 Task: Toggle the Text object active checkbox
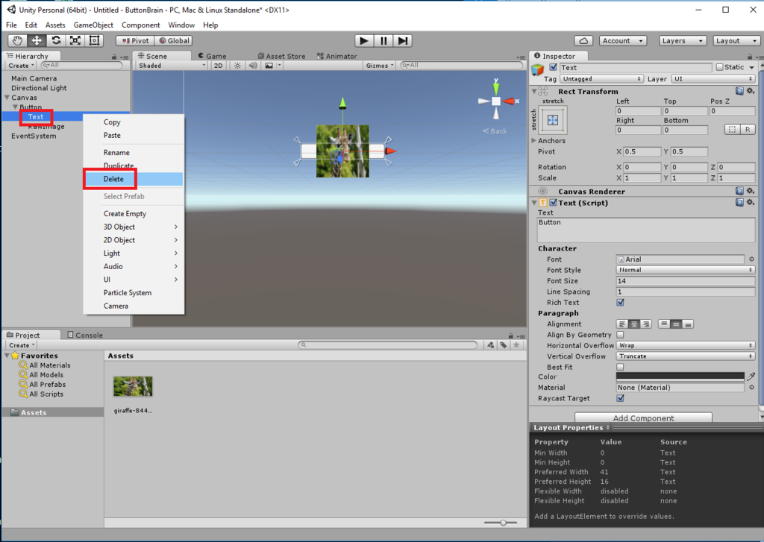tap(553, 67)
